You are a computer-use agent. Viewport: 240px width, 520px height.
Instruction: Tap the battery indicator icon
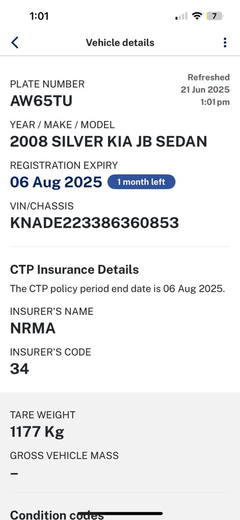coord(215,16)
